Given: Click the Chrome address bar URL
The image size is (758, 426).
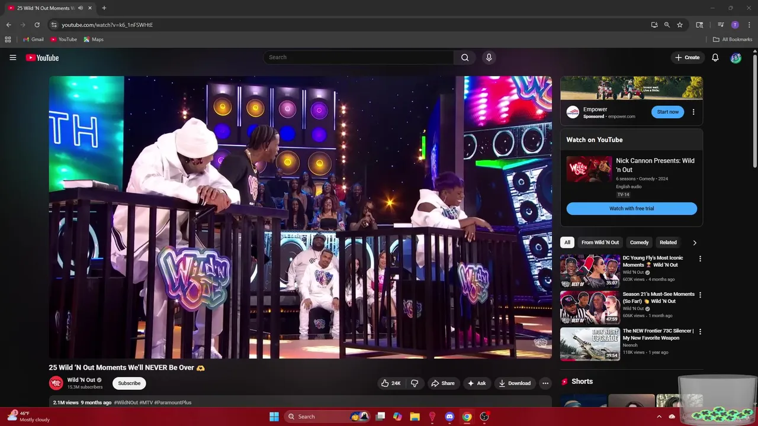Looking at the screenshot, I should (x=107, y=25).
